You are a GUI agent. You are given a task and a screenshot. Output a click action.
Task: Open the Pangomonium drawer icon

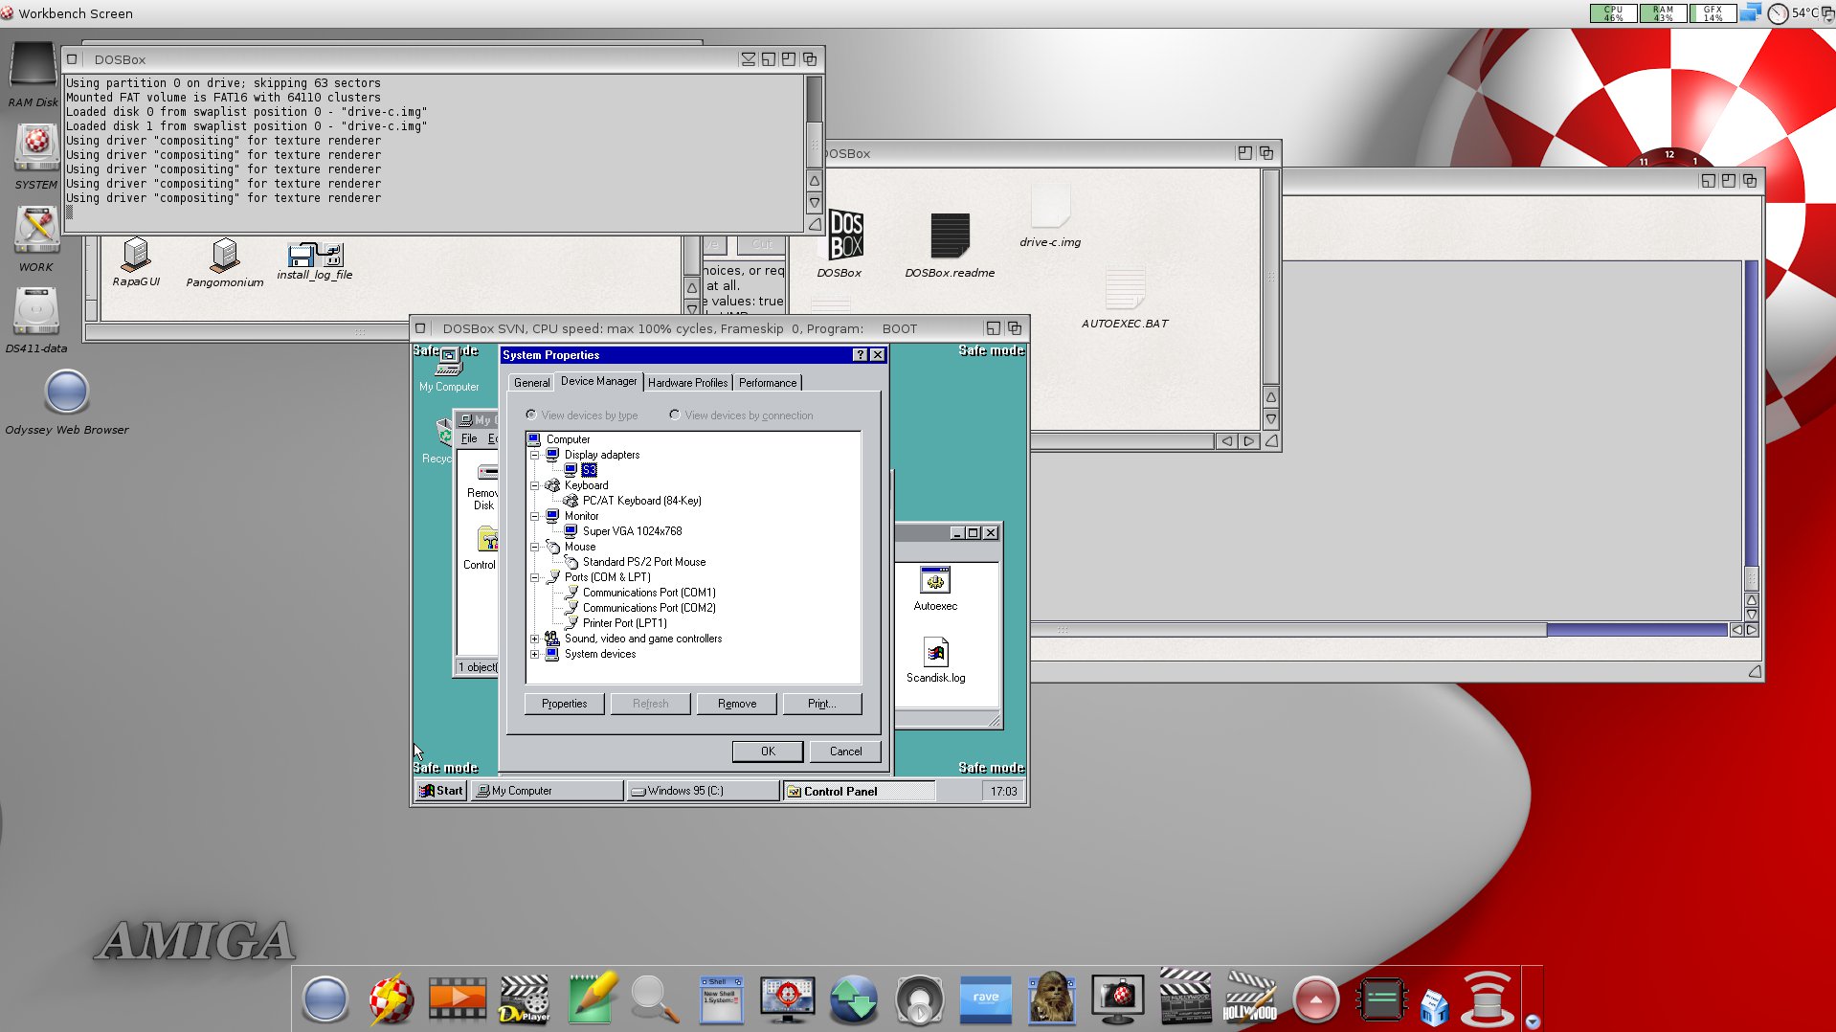[225, 256]
